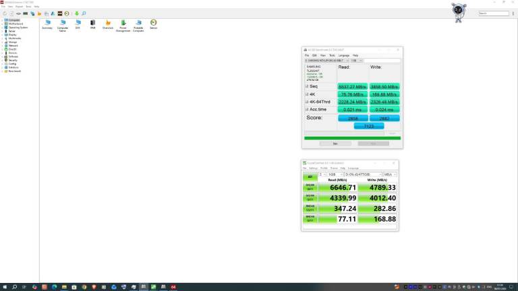Open the drive selection dropdown in CrystalDiskMark
Viewport: 518px width, 291px height.
(x=364, y=174)
